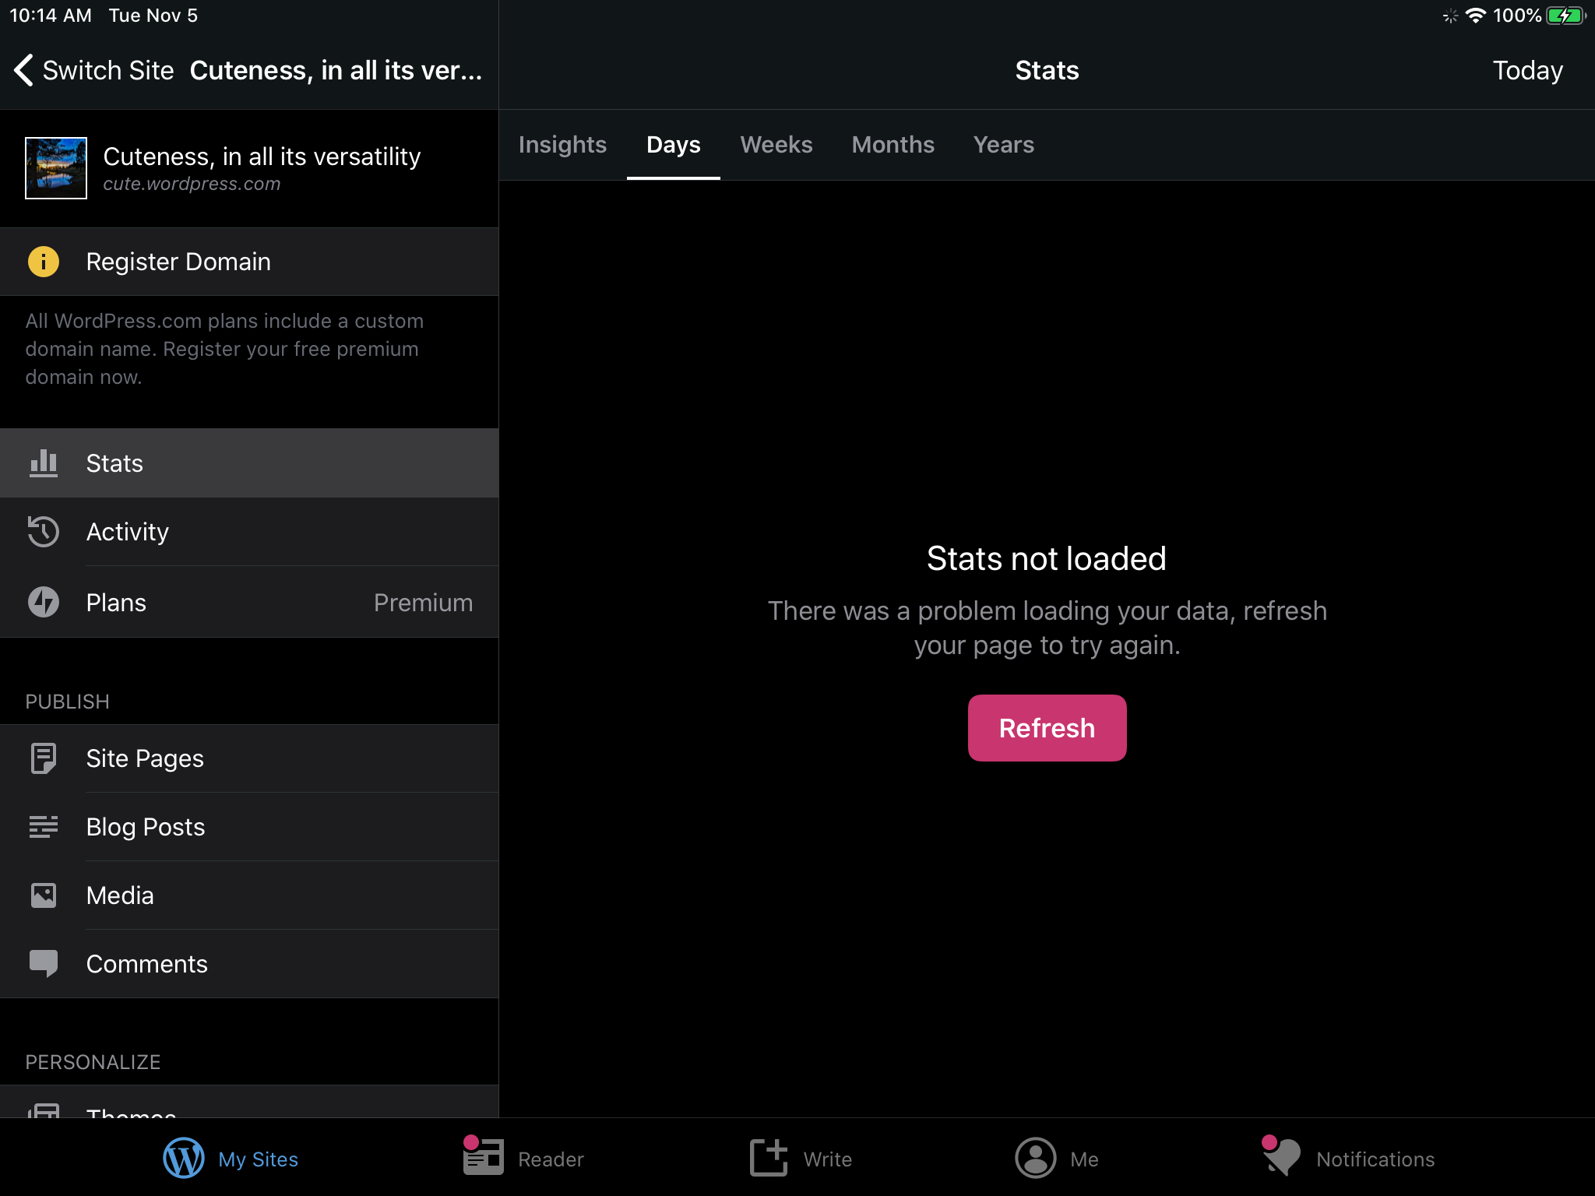Open the Media image icon
This screenshot has width=1595, height=1196.
coord(44,895)
